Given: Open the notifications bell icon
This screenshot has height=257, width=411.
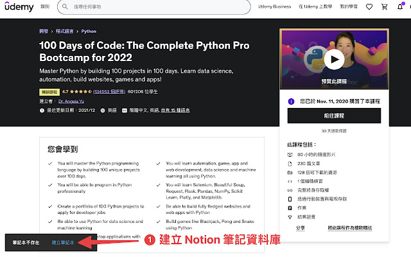Looking at the screenshot, I should click(400, 6).
